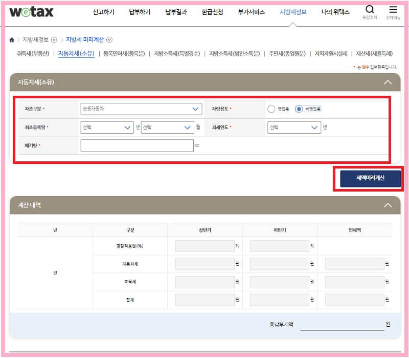The height and width of the screenshot is (358, 409).
Task: Switch to 등록면허세(등록분) tab
Action: pyautogui.click(x=124, y=54)
